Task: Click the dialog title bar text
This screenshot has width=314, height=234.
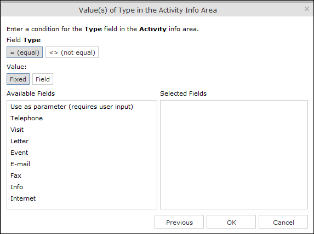Action: coord(148,10)
